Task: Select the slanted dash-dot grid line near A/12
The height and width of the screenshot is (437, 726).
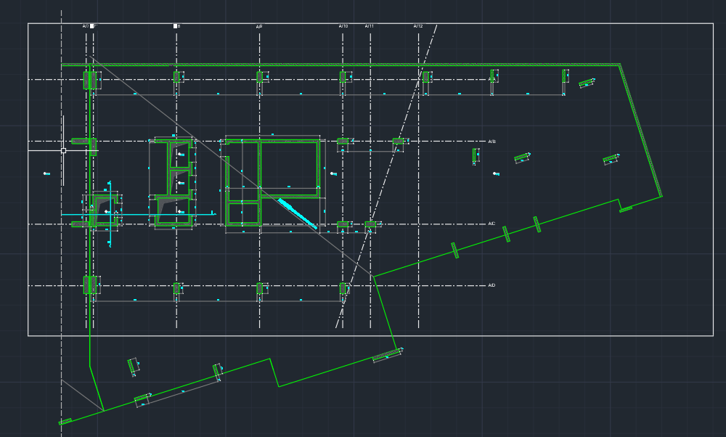Action: (x=386, y=176)
